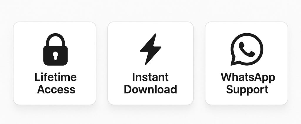This screenshot has height=124, width=301.
Task: Click the lightning bolt icon
Action: [x=150, y=49]
